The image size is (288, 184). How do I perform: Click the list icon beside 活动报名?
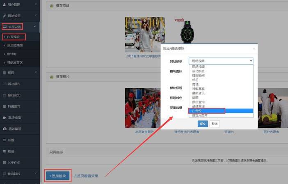[x=5, y=84]
